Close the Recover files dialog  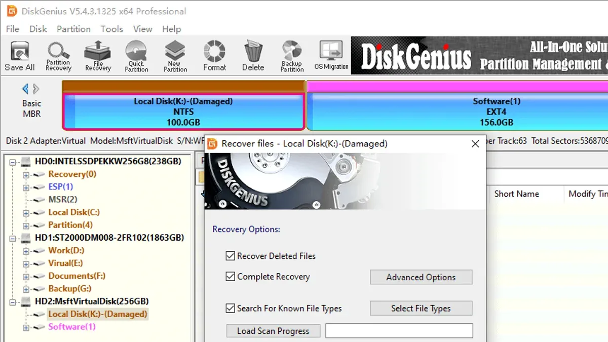tap(475, 144)
